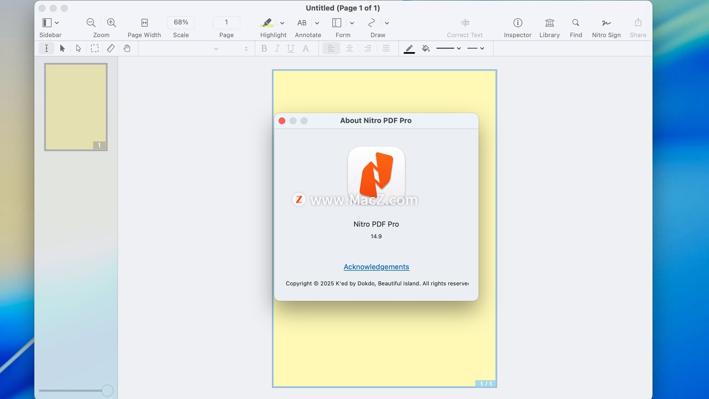The width and height of the screenshot is (709, 399).
Task: Fit document to Page Width
Action: click(144, 23)
